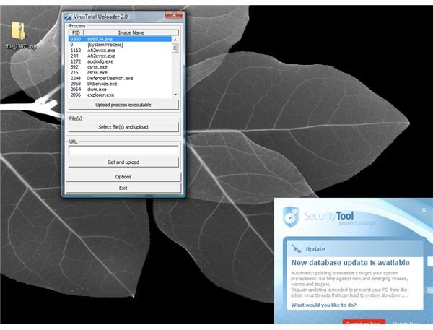Viewport: 433px width, 330px height.
Task: Select the dwm.exe process
Action: tap(120, 90)
